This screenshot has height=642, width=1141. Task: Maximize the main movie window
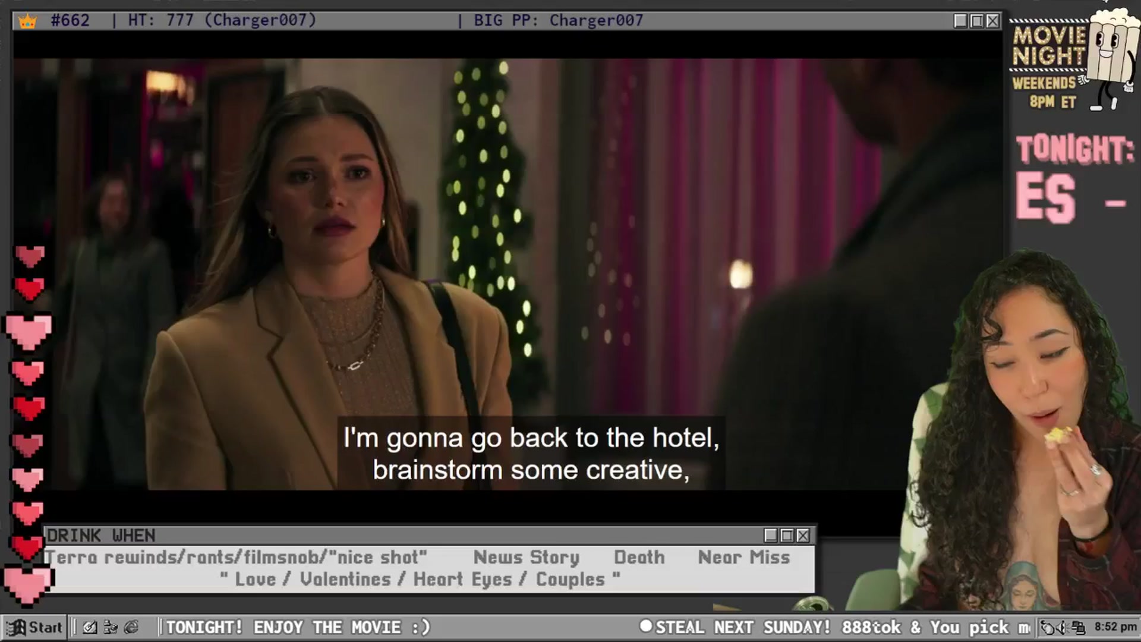[976, 21]
